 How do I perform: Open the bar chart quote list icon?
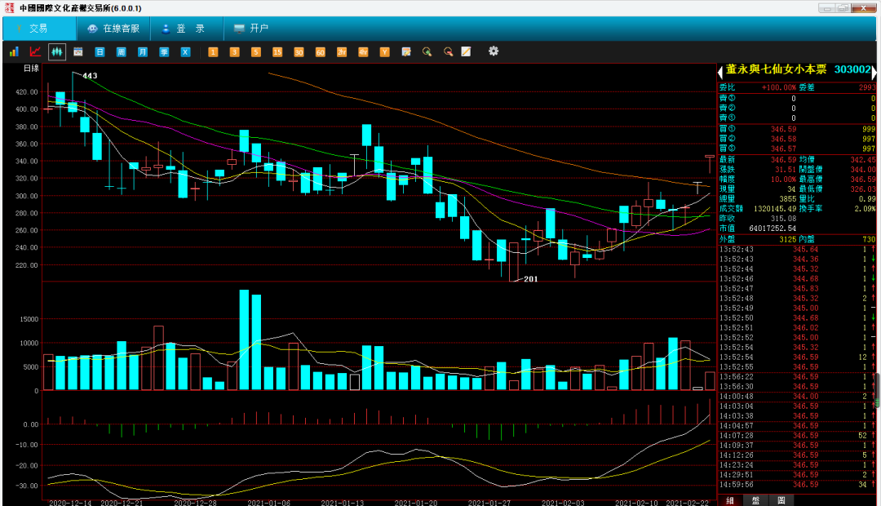[14, 51]
